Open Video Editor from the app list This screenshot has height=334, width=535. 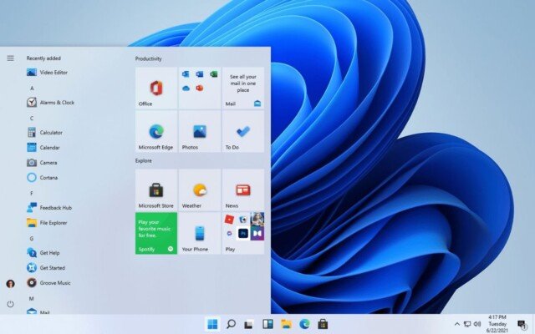tap(53, 73)
